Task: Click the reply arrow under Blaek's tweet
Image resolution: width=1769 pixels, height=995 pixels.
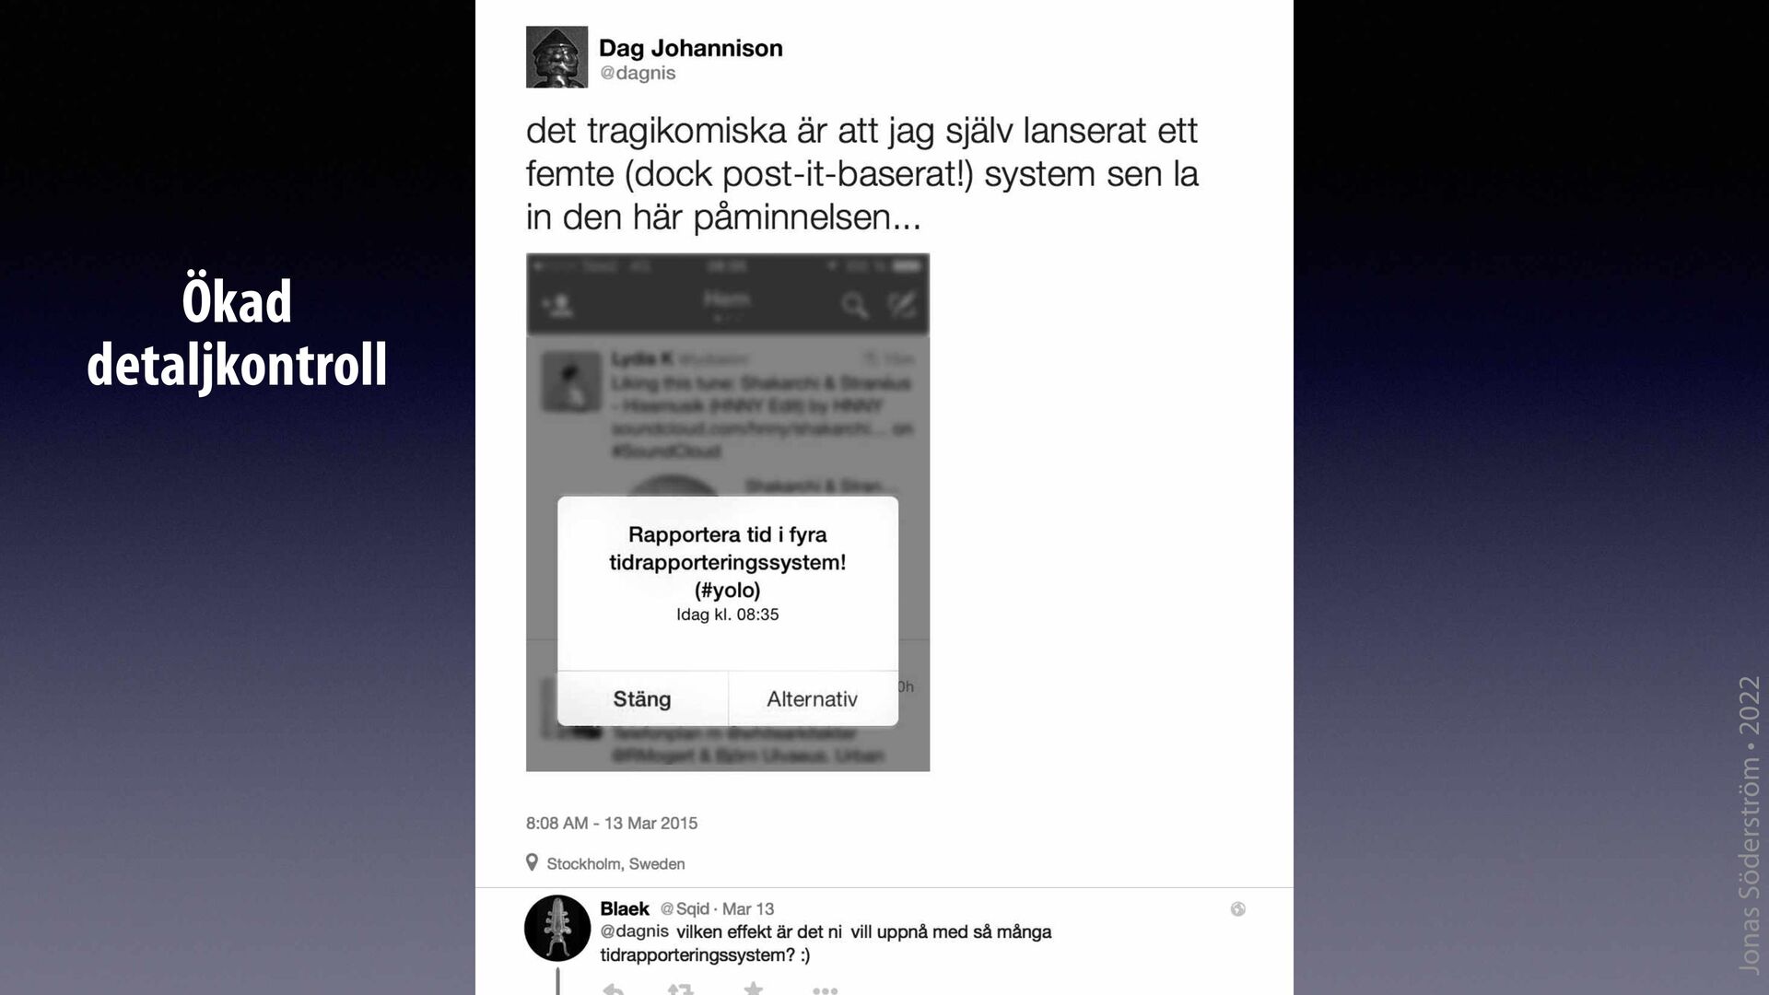Action: pos(613,989)
